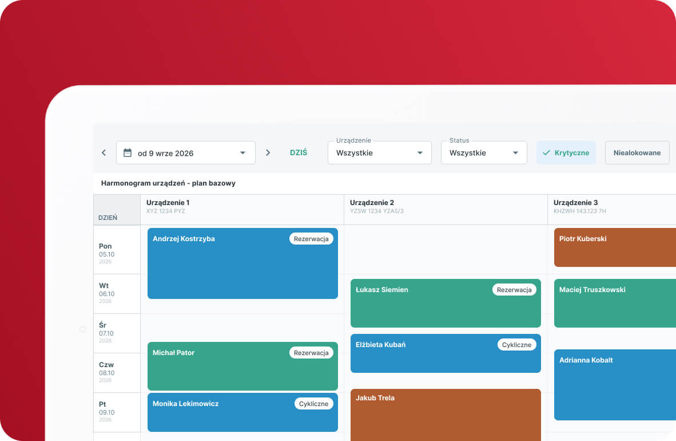This screenshot has width=676, height=441.
Task: Go to next date range arrow
Action: click(268, 152)
